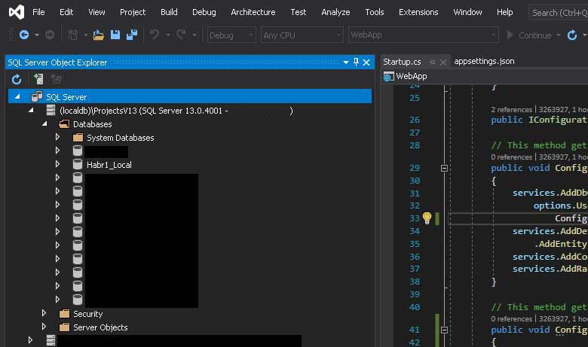Click the lightbulb quick action on line 33
588x347 pixels.
(427, 218)
